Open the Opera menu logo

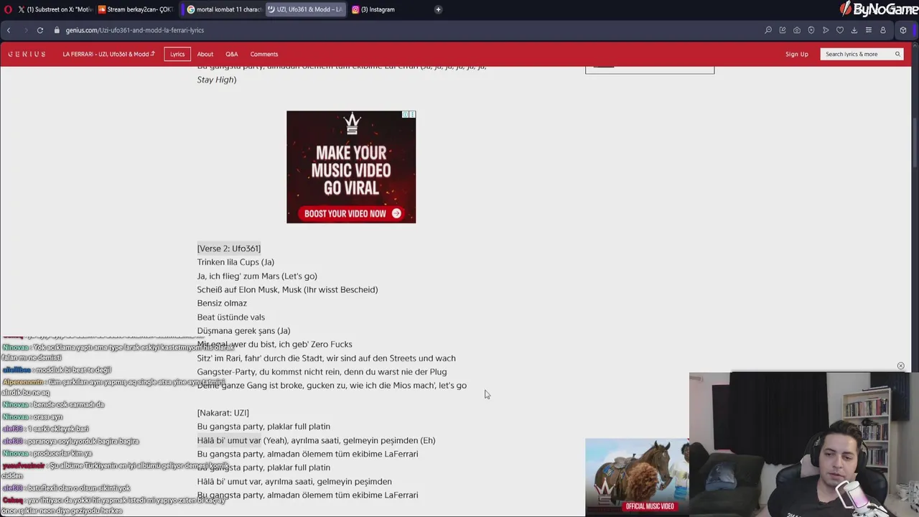[8, 9]
